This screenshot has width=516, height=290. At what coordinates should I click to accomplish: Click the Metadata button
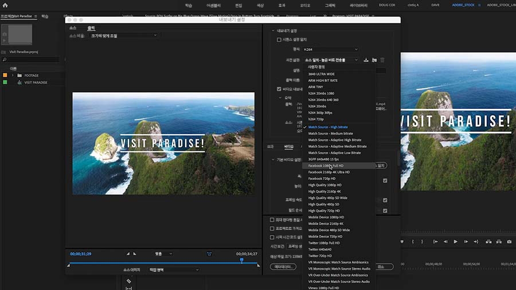click(x=283, y=267)
